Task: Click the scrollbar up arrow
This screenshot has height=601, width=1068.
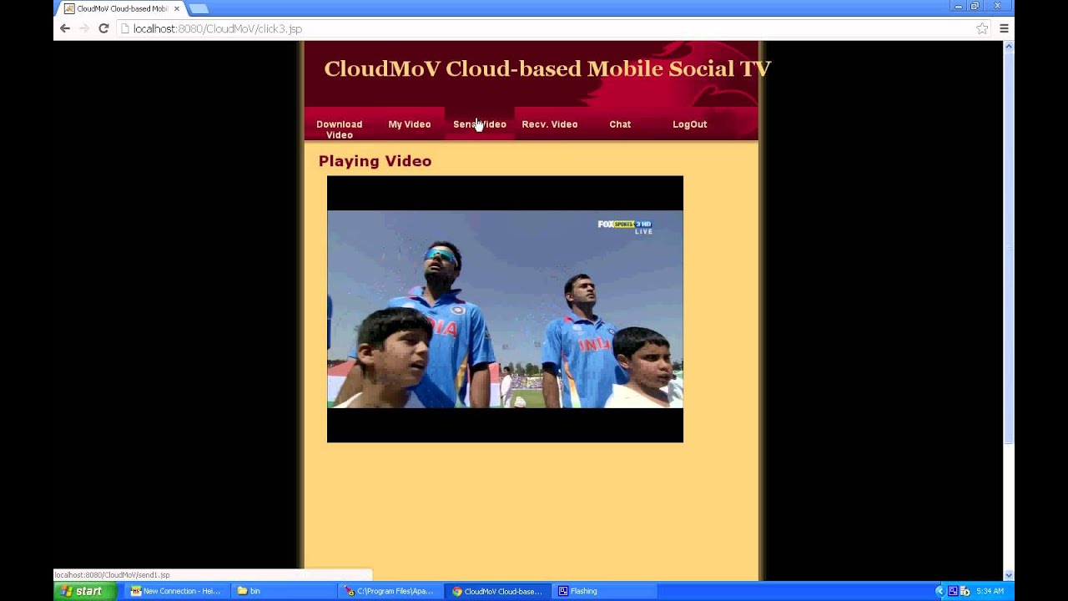Action: point(1008,46)
